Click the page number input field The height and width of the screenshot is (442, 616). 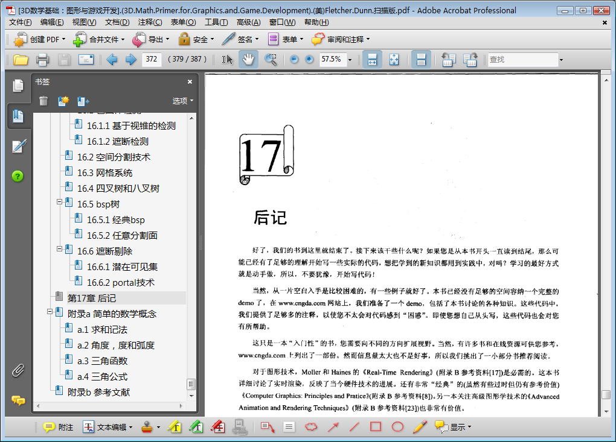152,59
